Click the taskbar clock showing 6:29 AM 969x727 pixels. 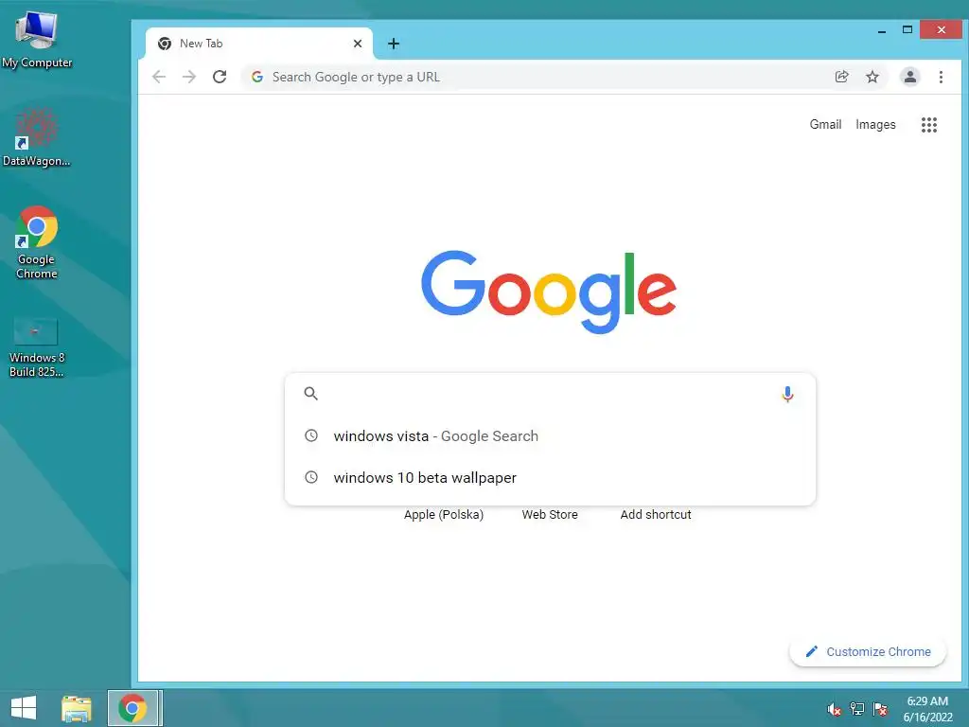point(927,709)
